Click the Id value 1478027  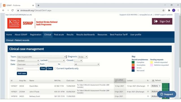[14, 86]
